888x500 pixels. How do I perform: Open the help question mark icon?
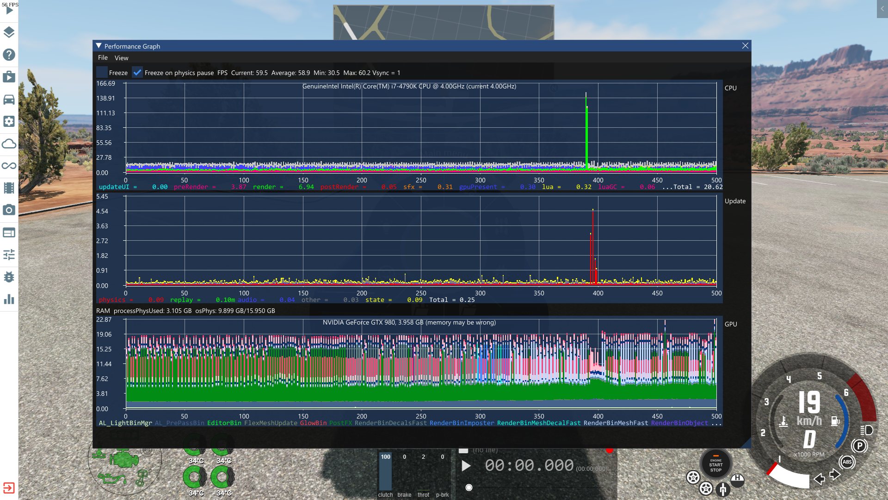[x=9, y=55]
